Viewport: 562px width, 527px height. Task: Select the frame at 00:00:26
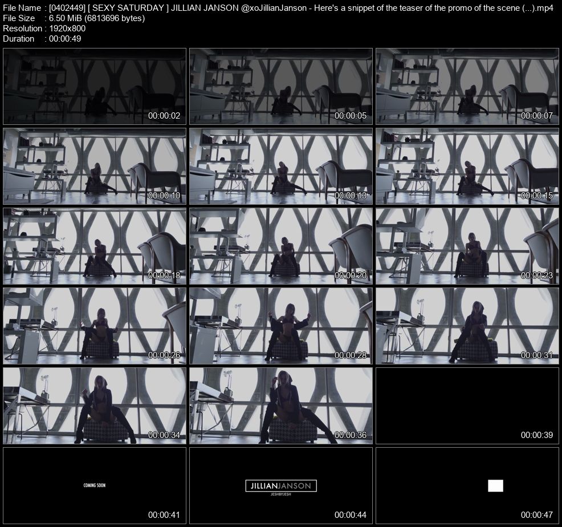(x=94, y=326)
